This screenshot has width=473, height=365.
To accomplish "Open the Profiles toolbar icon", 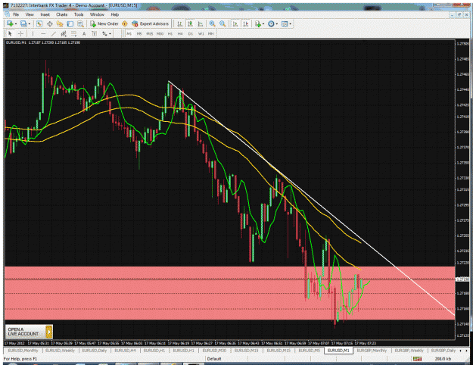I will tap(23, 23).
